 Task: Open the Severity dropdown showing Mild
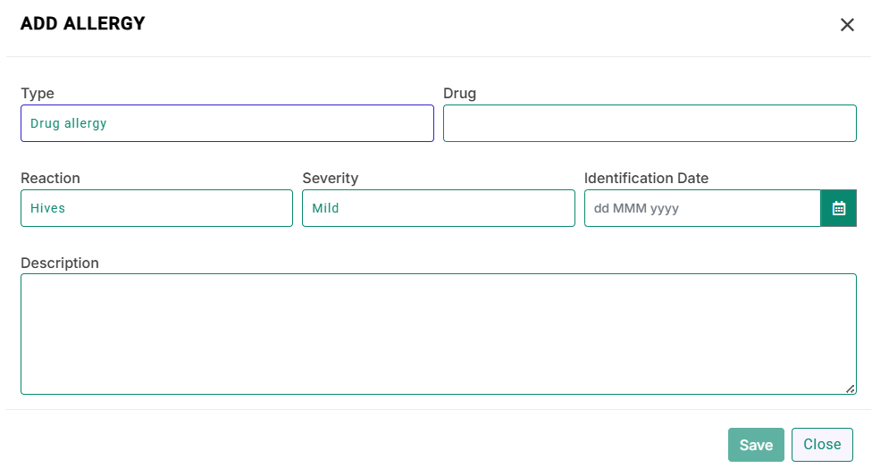438,208
